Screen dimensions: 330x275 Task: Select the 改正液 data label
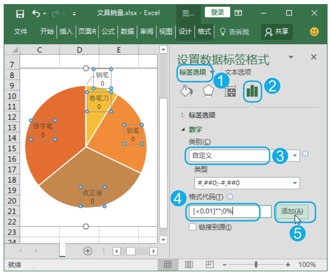pos(92,196)
